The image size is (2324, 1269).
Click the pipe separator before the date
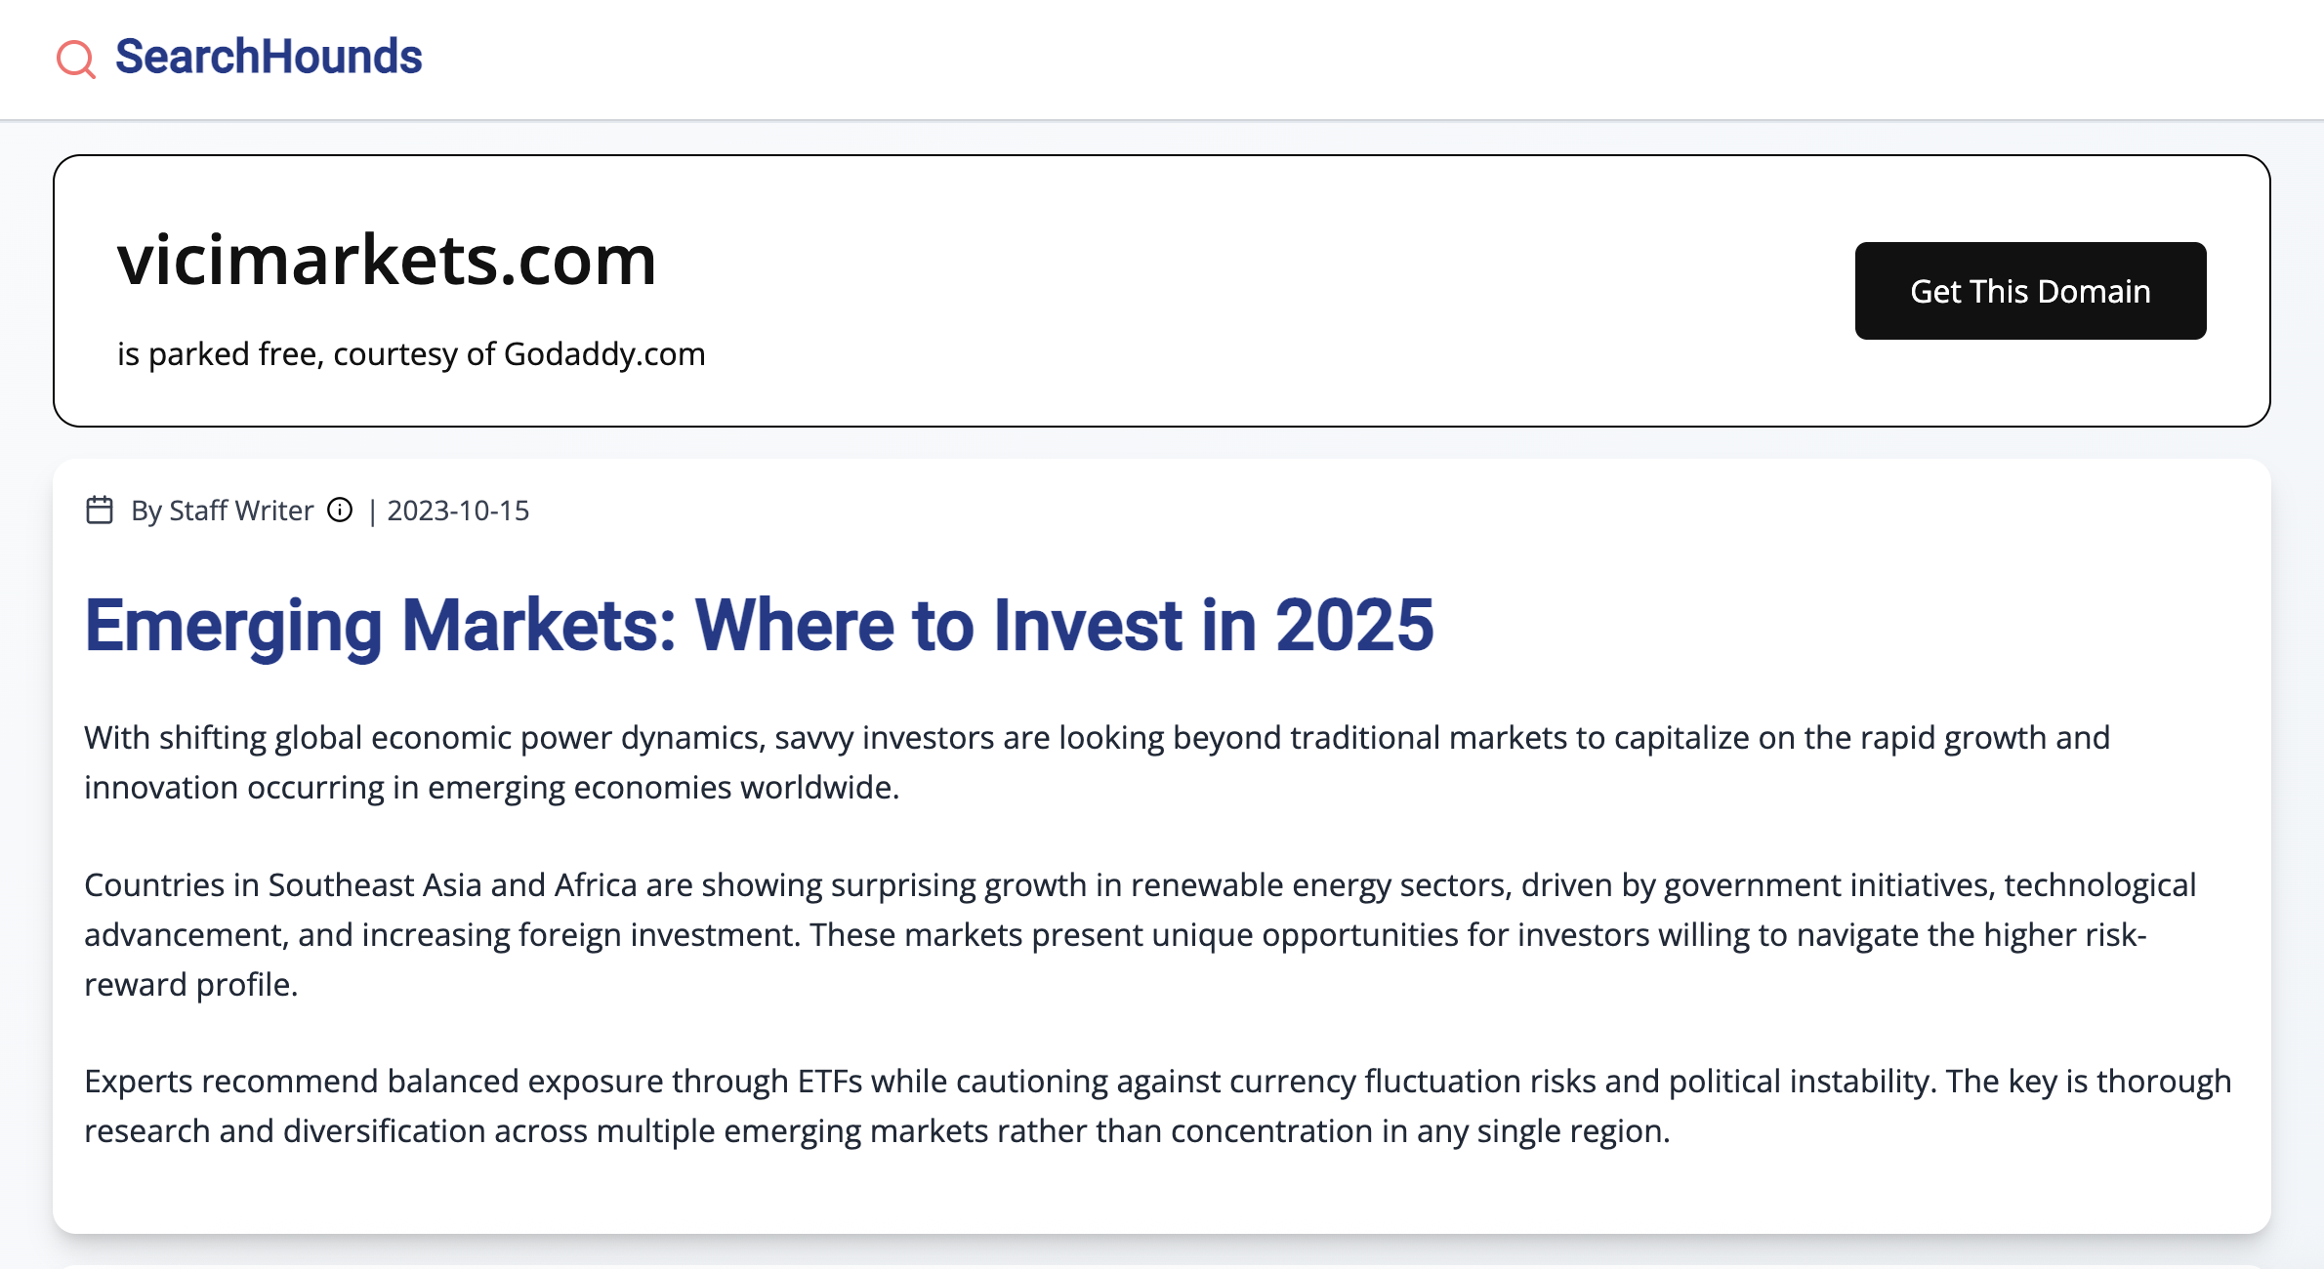pyautogui.click(x=372, y=512)
